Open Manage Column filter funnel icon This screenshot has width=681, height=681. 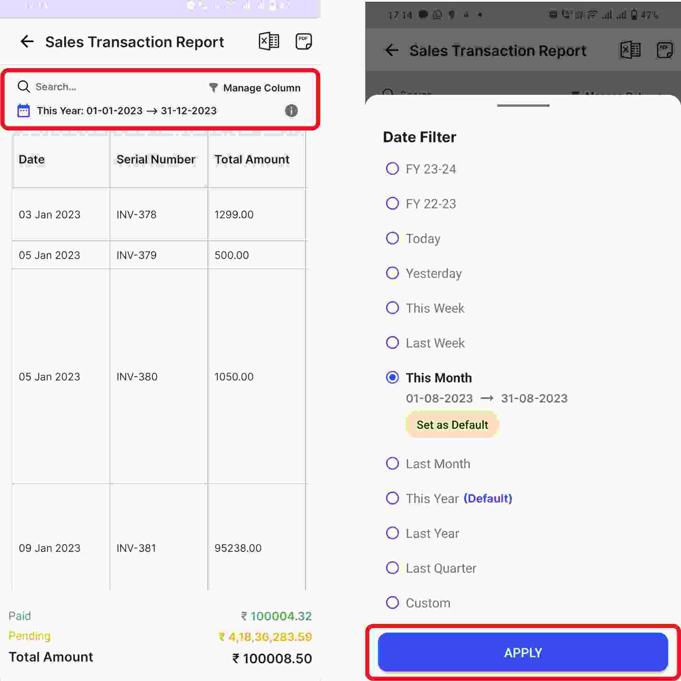point(213,88)
